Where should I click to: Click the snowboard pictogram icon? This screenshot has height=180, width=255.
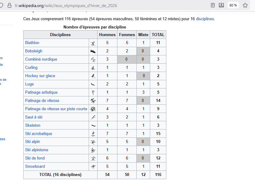pos(93,167)
